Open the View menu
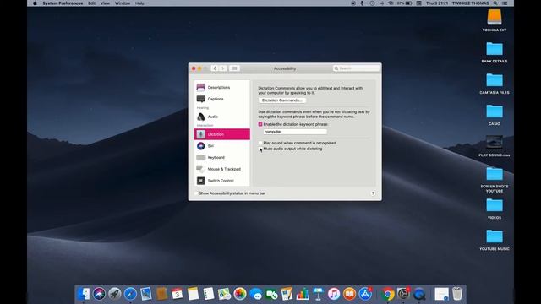 tap(105, 3)
